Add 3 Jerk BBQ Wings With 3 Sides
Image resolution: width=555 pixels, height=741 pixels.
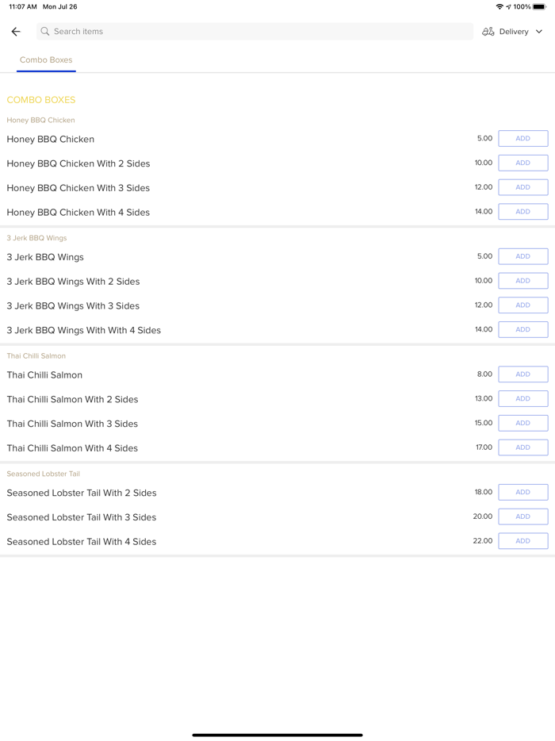(x=522, y=305)
